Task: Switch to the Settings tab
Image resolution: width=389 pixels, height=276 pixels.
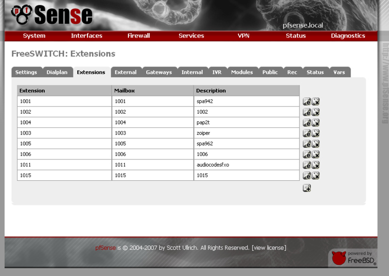Action: pyautogui.click(x=27, y=72)
